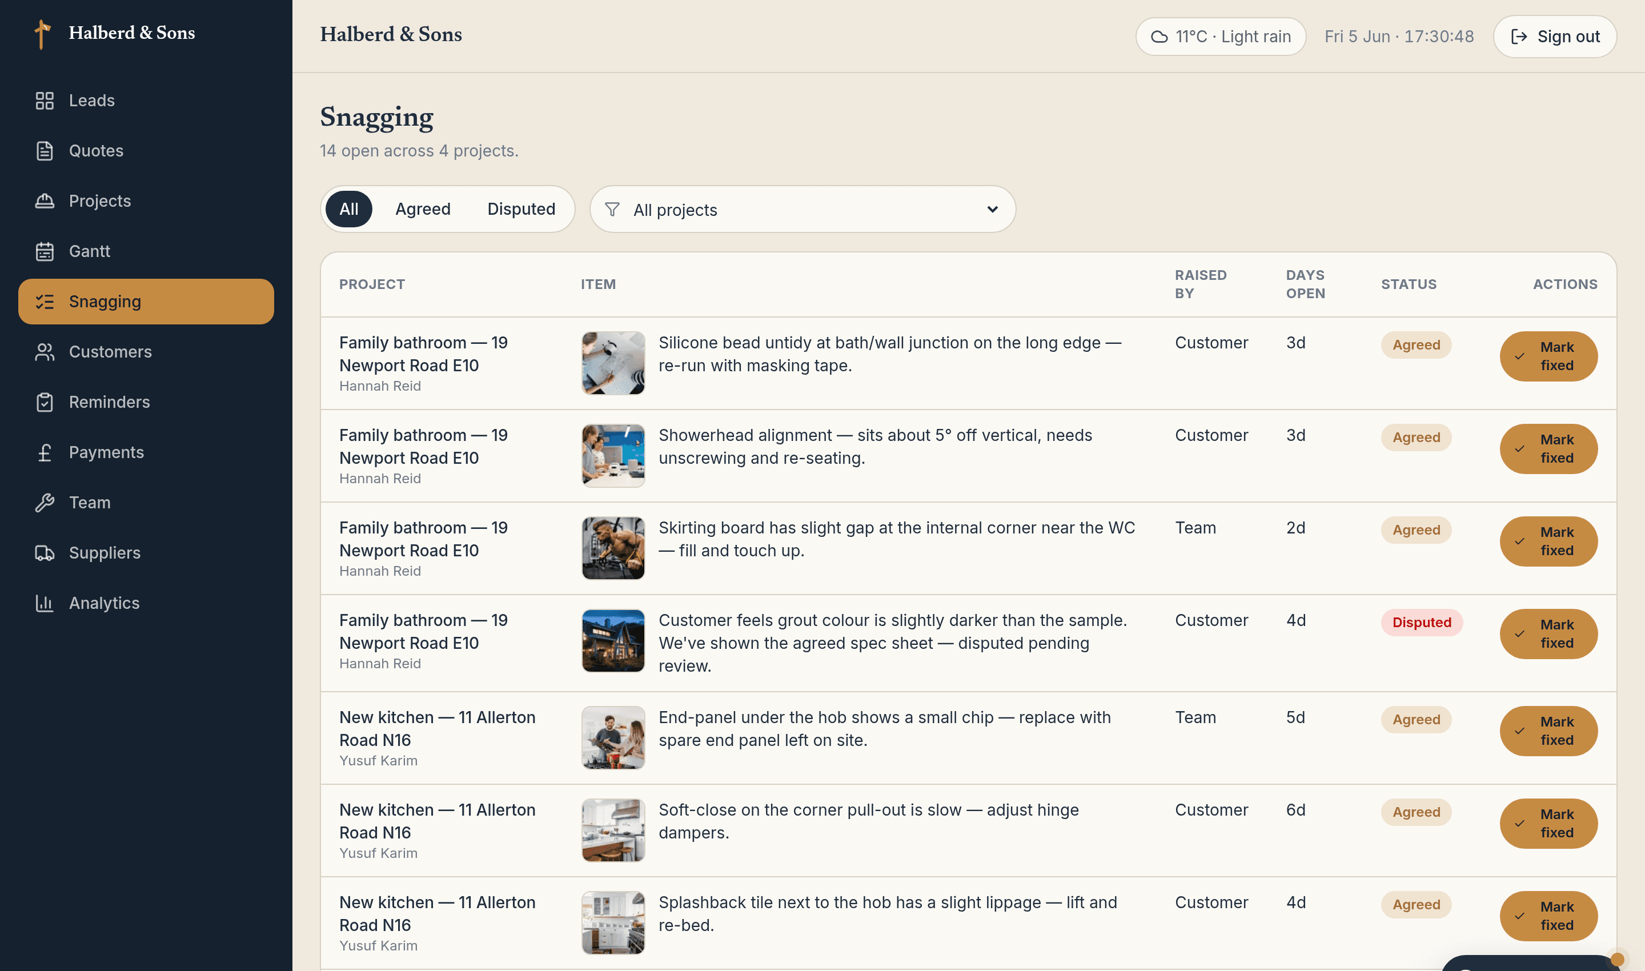The image size is (1645, 971).
Task: Click Sign out button
Action: coord(1555,37)
